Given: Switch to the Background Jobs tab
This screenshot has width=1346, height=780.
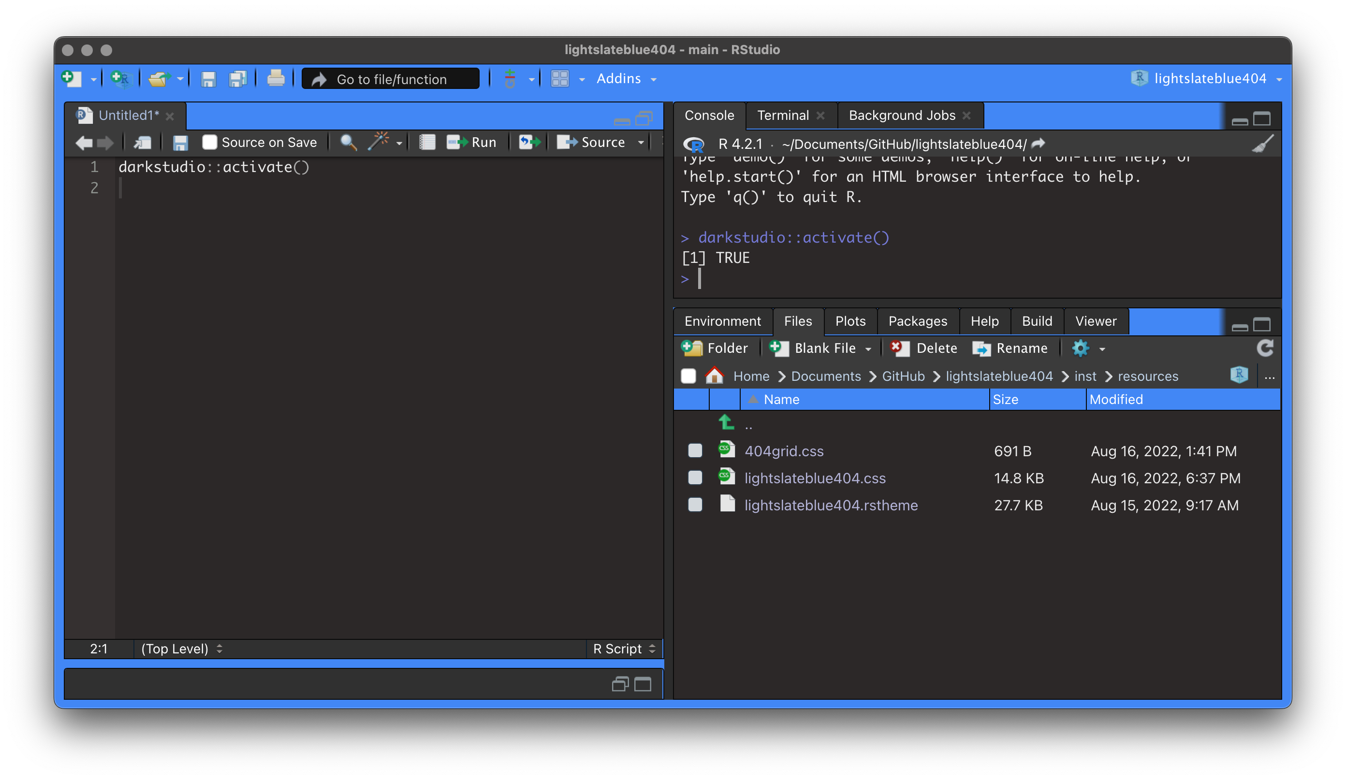Looking at the screenshot, I should pyautogui.click(x=902, y=116).
